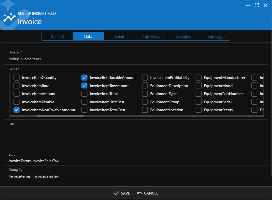The width and height of the screenshot is (272, 200).
Task: Switch to the General tab
Action: [x=57, y=36]
